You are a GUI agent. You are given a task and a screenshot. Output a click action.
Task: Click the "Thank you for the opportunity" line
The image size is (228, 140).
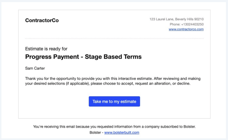tap(113, 79)
